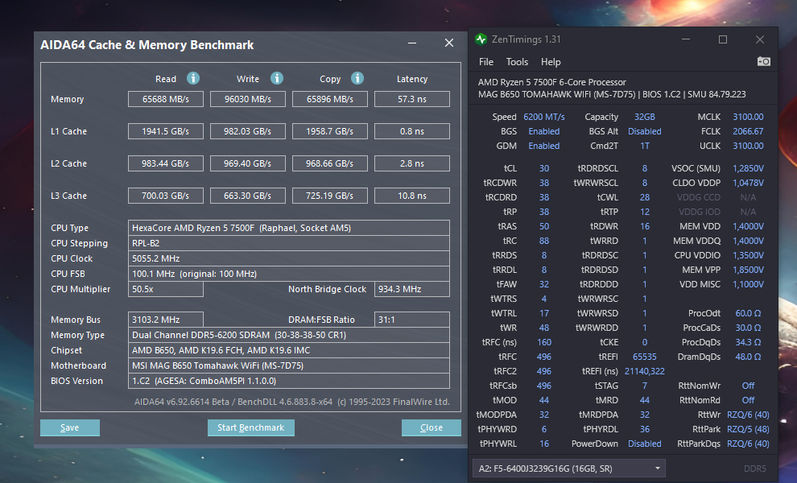Select the Memory Read value 65688 MB/s
The image size is (797, 483).
tap(166, 99)
